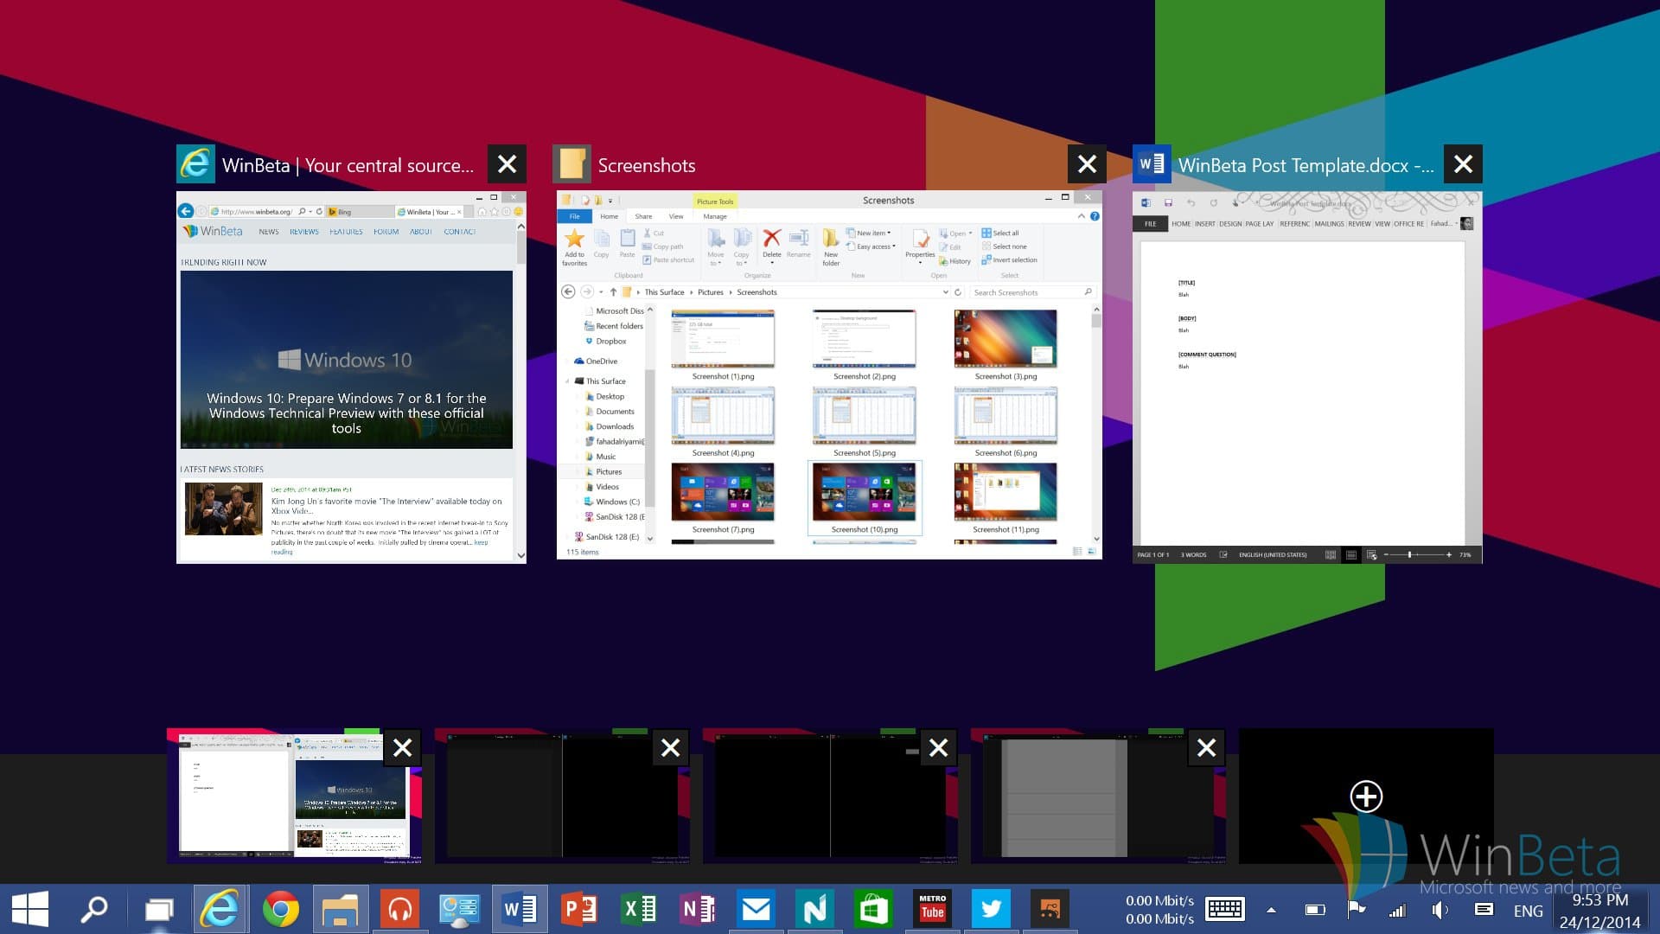Click the Explorer back arrow button
Screen dimensions: 1660x934
click(568, 291)
